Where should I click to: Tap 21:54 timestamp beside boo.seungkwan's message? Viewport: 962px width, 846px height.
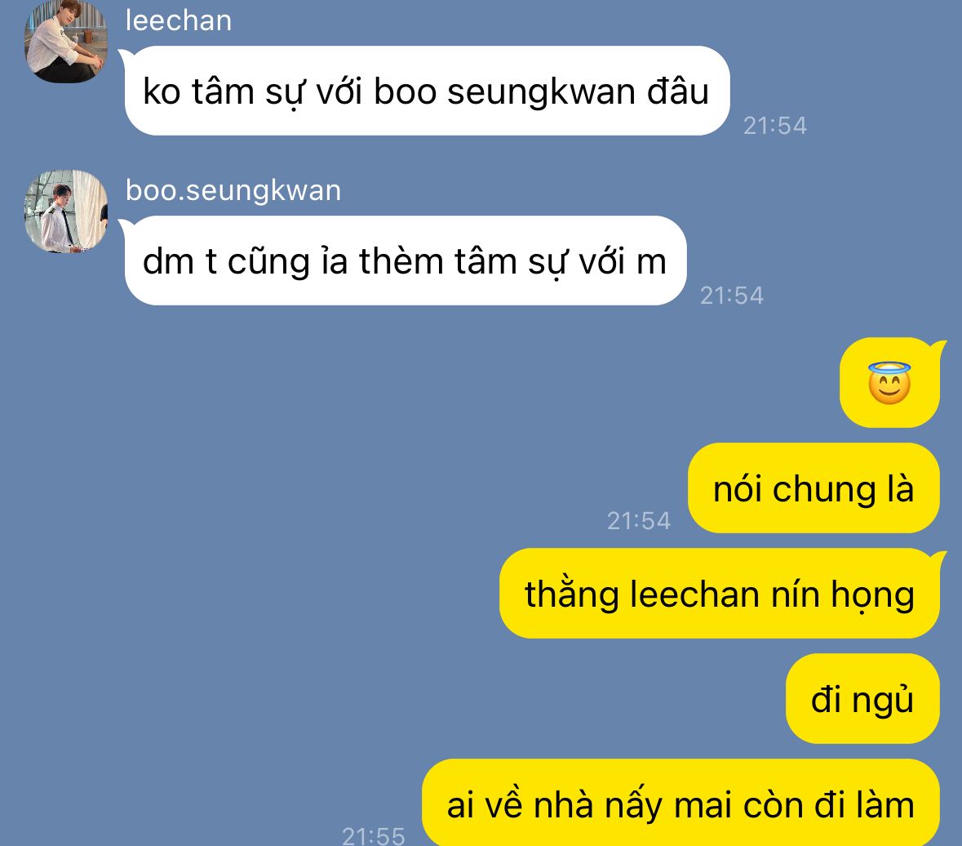click(x=732, y=296)
